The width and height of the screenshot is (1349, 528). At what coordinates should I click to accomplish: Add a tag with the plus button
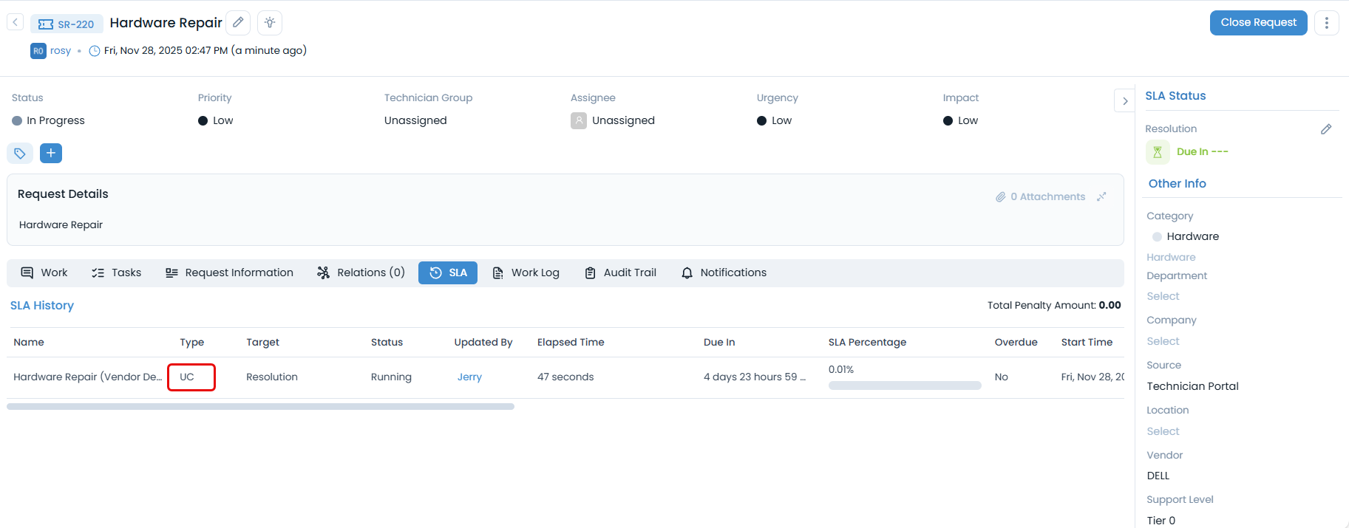coord(50,154)
